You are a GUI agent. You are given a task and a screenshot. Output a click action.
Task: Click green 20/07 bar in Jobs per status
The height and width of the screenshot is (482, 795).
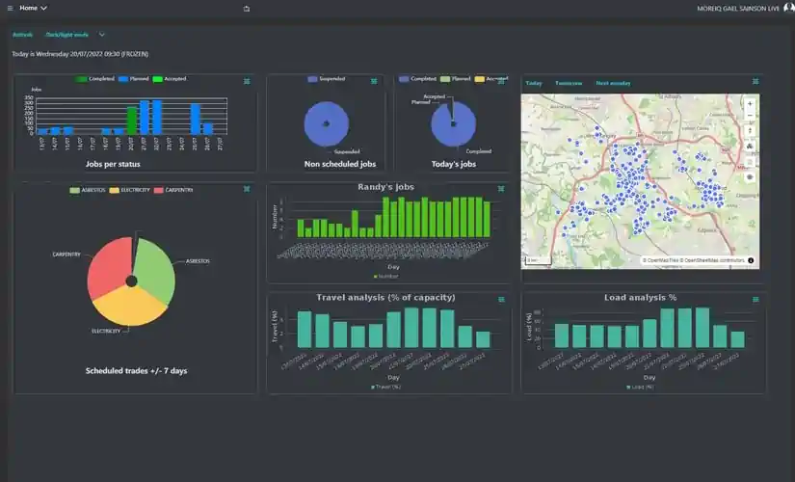pos(132,120)
